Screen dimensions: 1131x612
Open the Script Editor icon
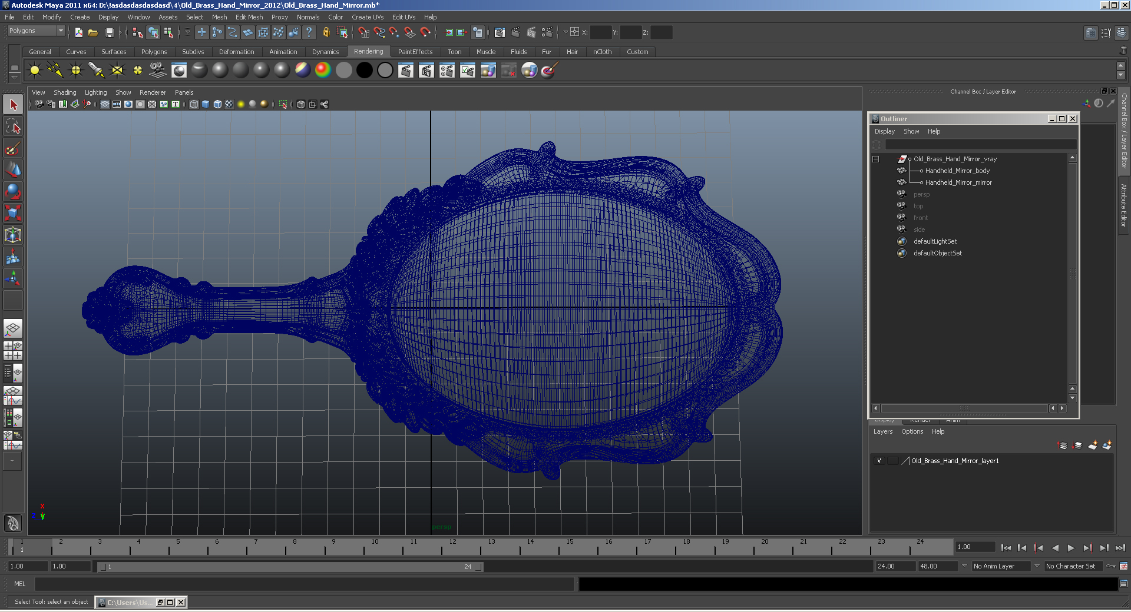point(1123,584)
